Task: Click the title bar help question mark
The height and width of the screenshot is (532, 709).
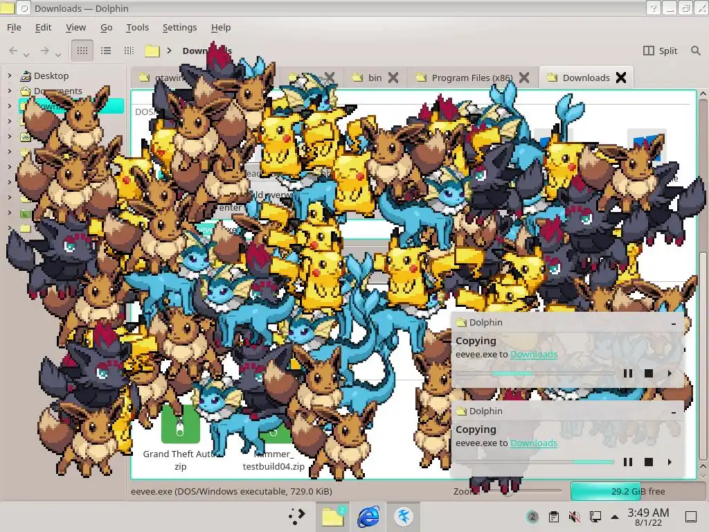Action: pyautogui.click(x=653, y=8)
